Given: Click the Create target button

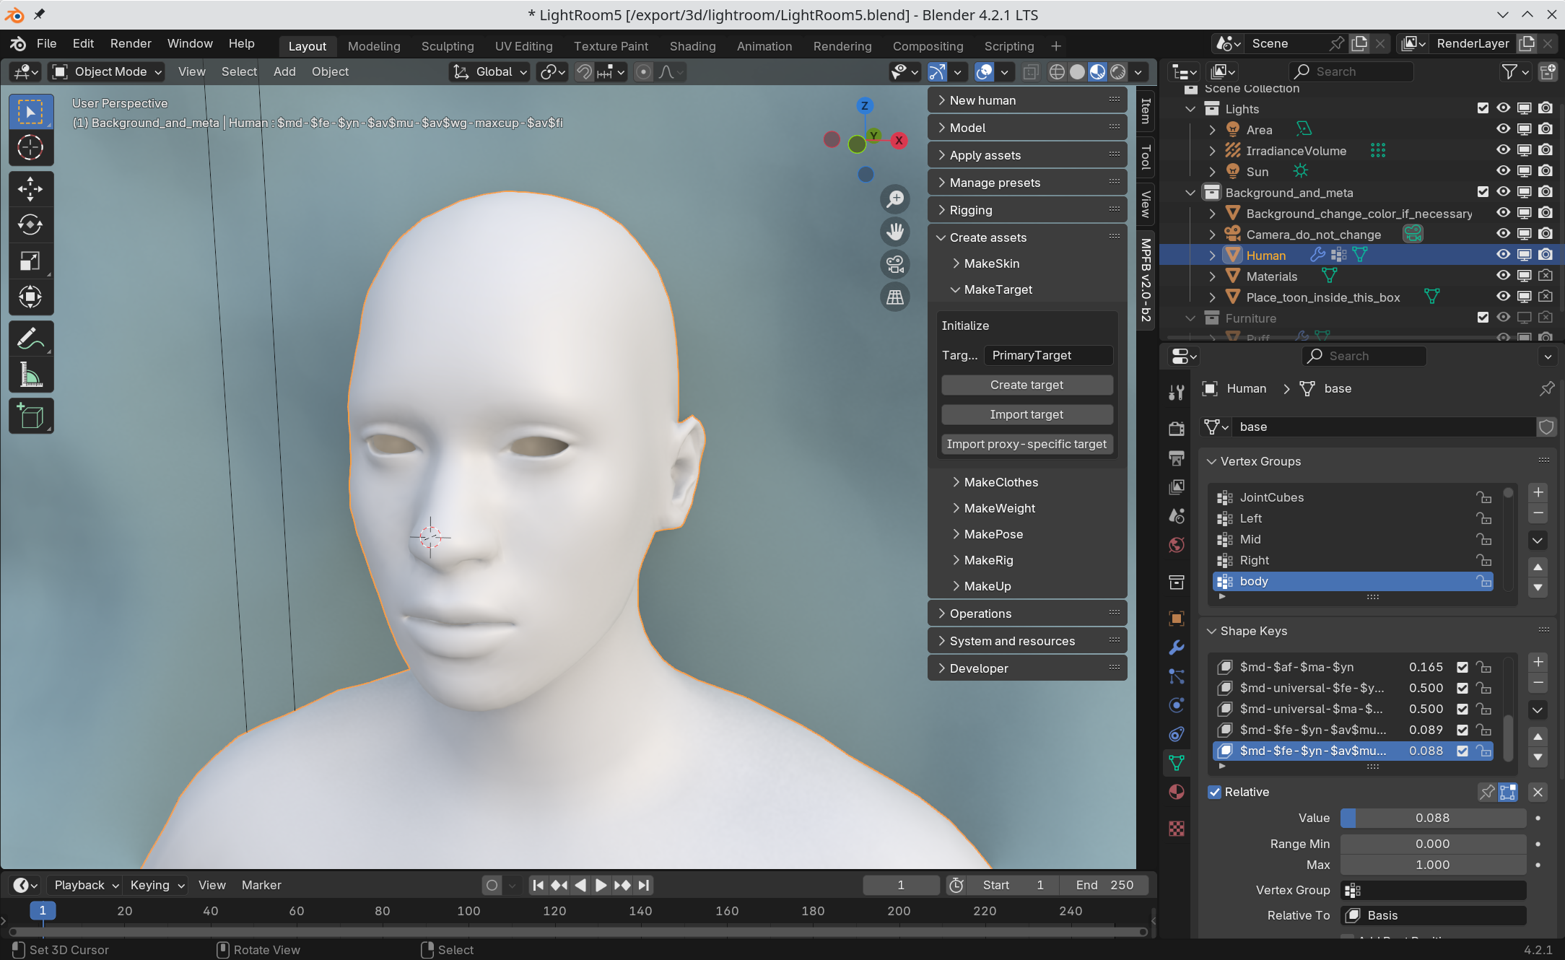Looking at the screenshot, I should pos(1027,385).
